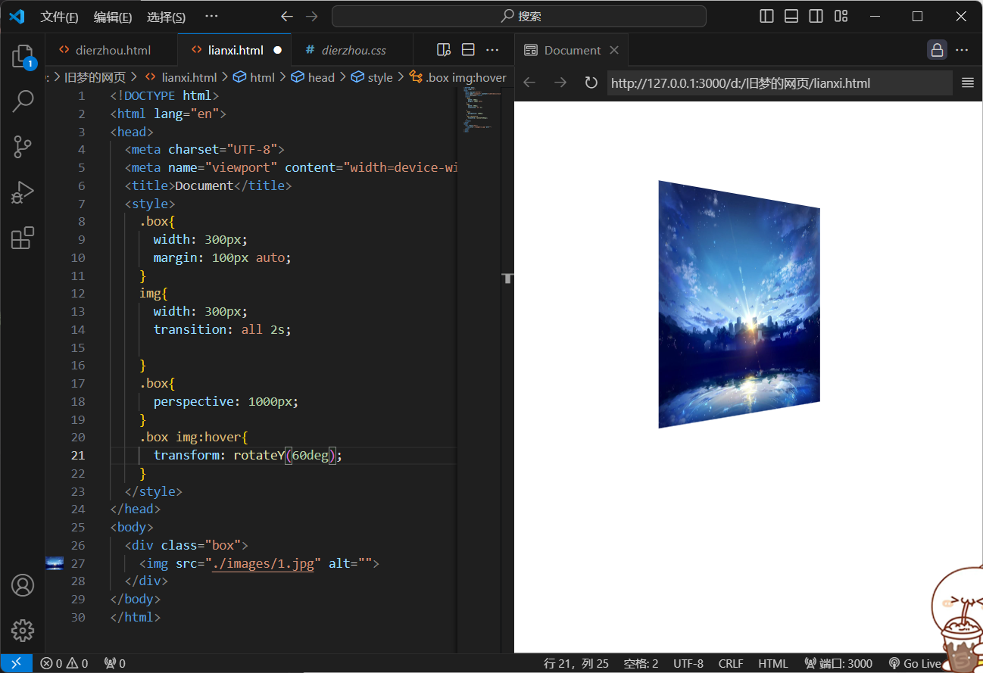Click line number 21 in gutter
This screenshot has height=673, width=983.
pyautogui.click(x=78, y=455)
